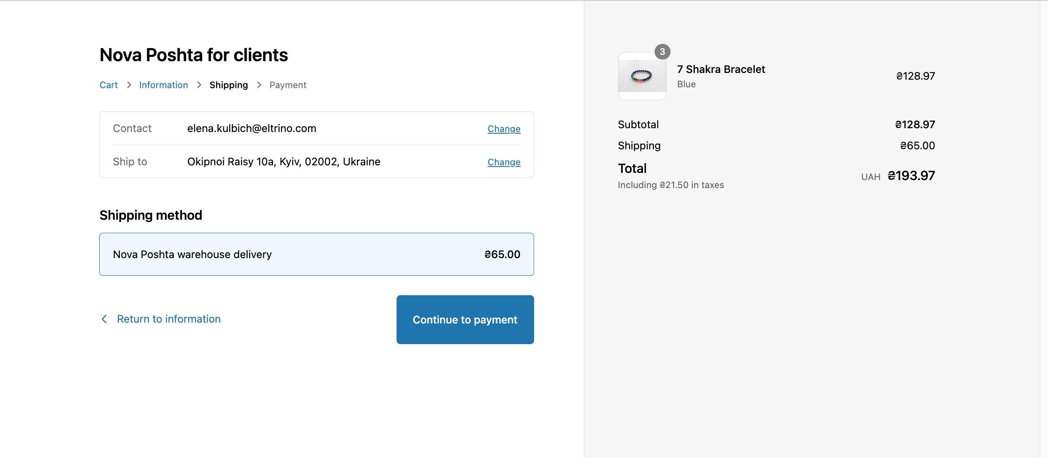The height and width of the screenshot is (458, 1048).
Task: Click chevron between Information and Shipping
Action: pos(199,85)
